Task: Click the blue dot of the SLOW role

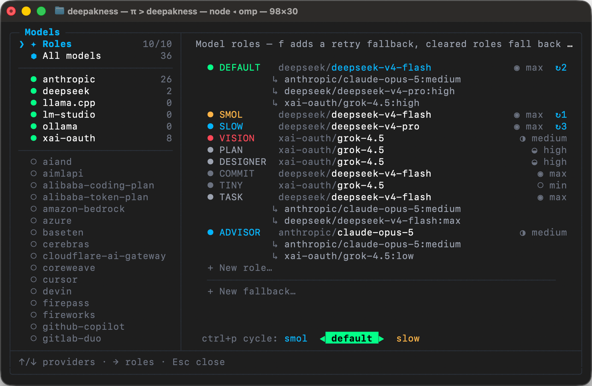Action: click(x=211, y=126)
